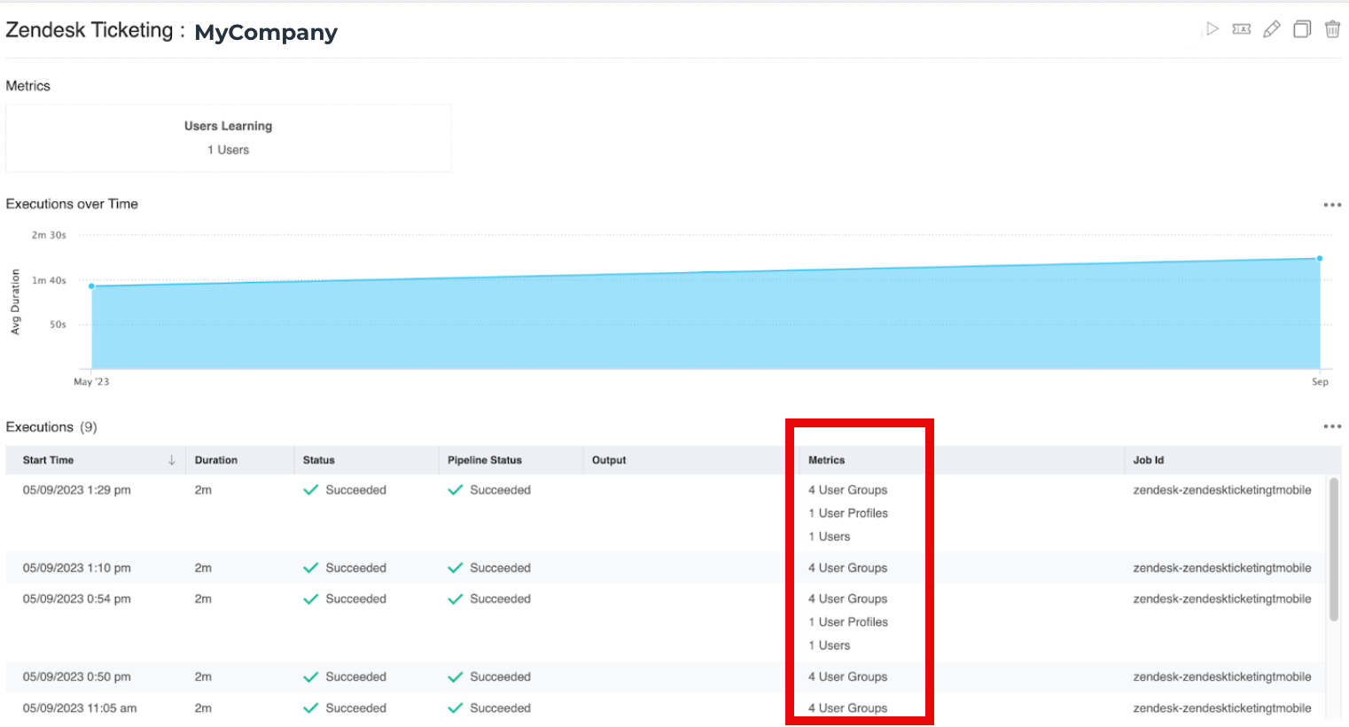Click Status Succeeded checkmark in 0:54 pm row
The image size is (1349, 727).
tap(311, 598)
